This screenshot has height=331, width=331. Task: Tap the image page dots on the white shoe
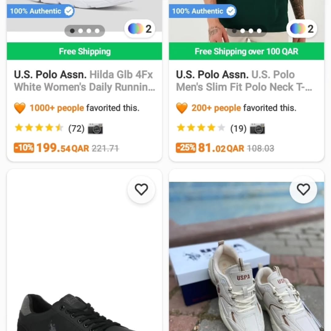[85, 31]
